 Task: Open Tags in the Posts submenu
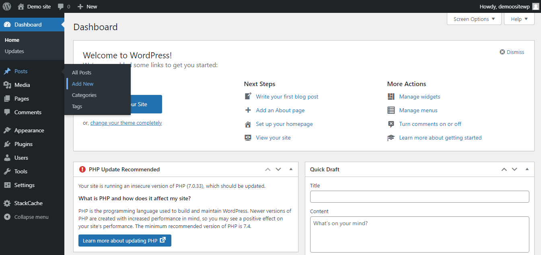click(x=77, y=106)
